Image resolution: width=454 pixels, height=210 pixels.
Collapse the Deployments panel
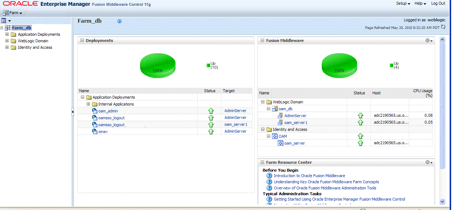[82, 40]
